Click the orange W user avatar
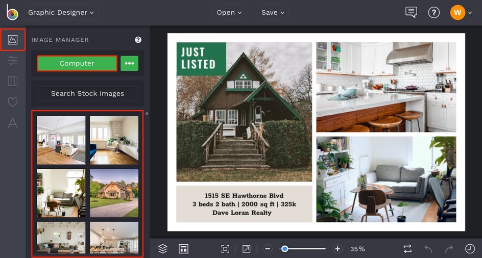The image size is (482, 258). 457,13
